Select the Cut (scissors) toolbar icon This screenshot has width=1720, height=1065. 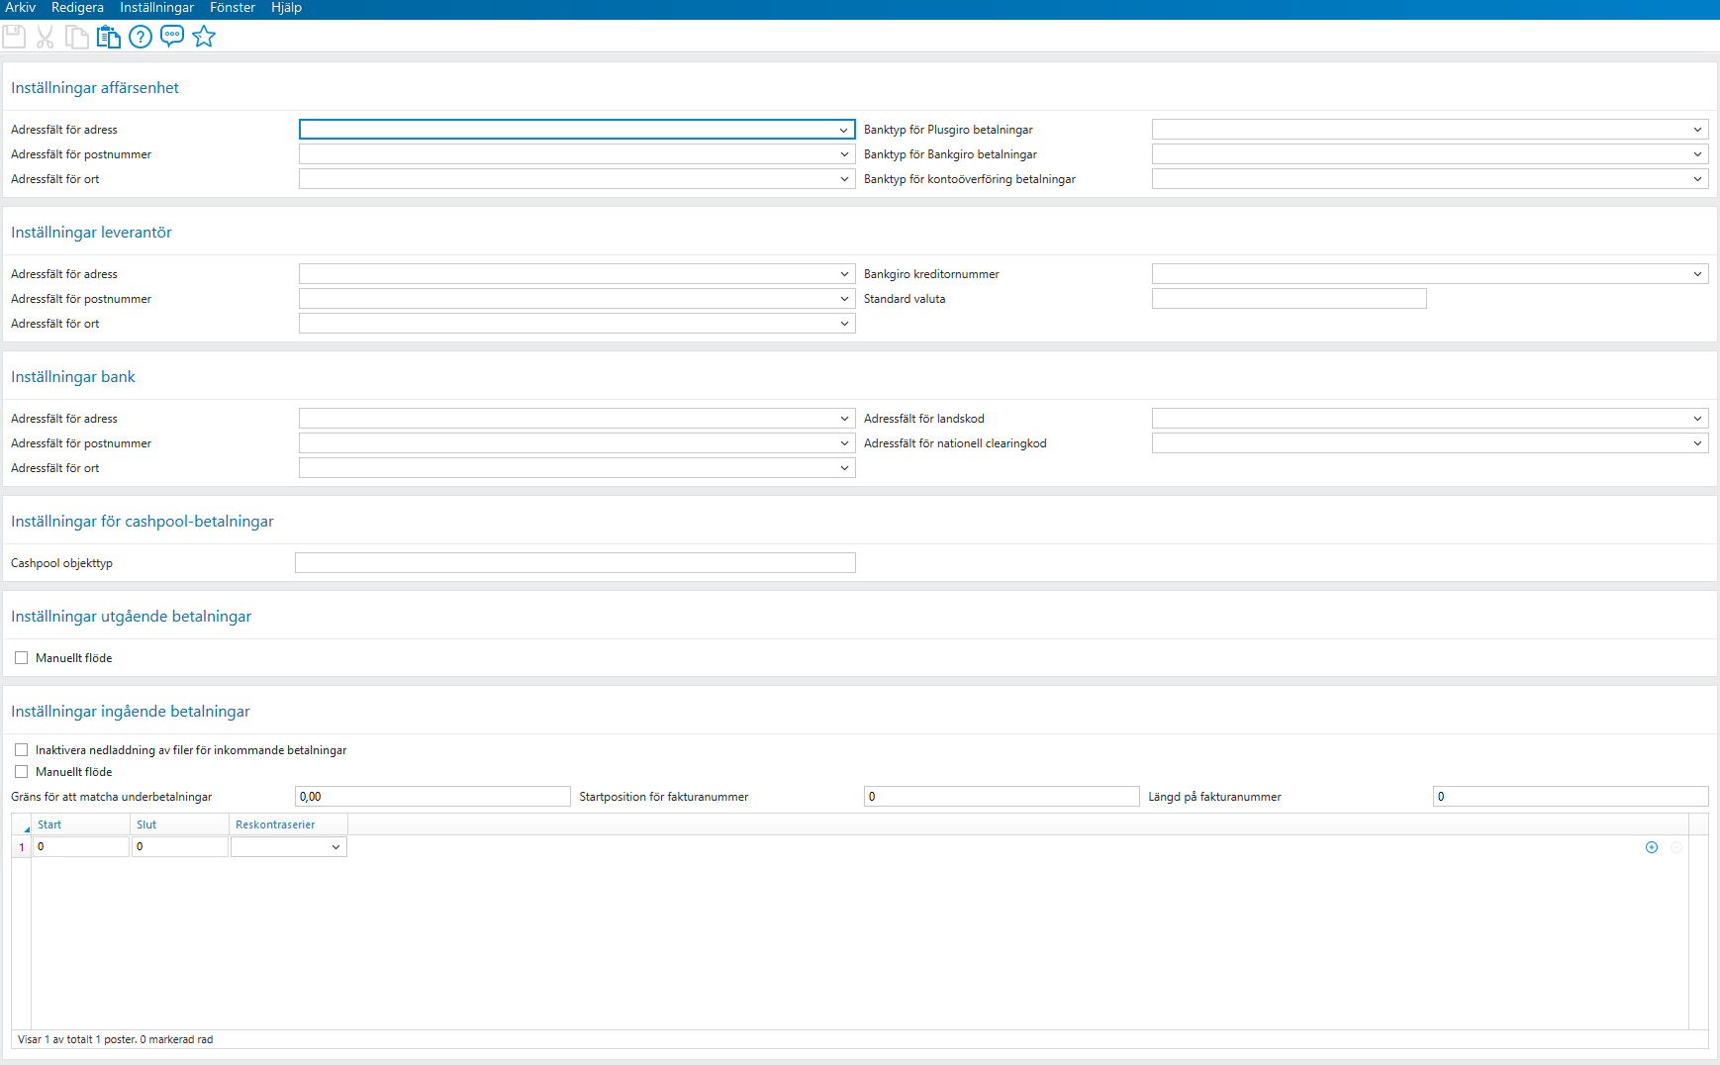click(x=45, y=37)
